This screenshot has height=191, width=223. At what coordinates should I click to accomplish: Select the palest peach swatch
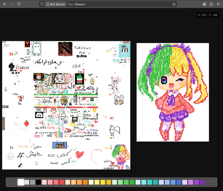pyautogui.click(x=68, y=182)
